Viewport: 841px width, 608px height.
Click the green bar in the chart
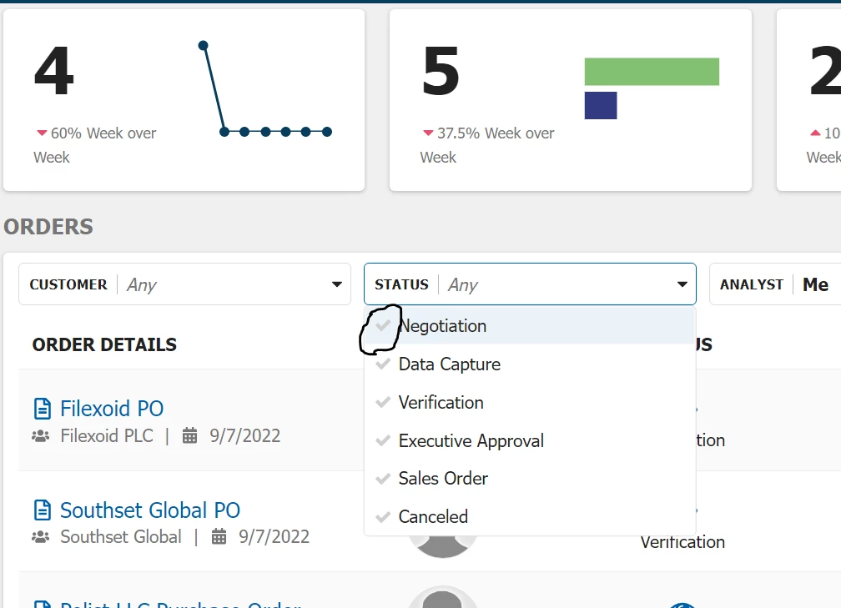click(652, 72)
